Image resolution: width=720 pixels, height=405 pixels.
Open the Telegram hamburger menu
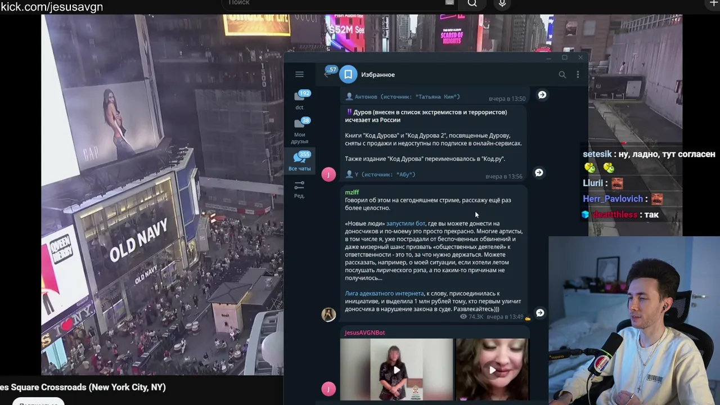click(299, 74)
